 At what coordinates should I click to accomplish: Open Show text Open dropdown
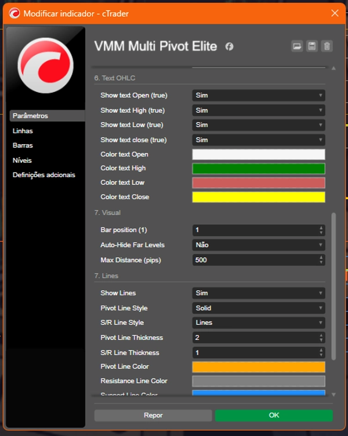click(259, 96)
